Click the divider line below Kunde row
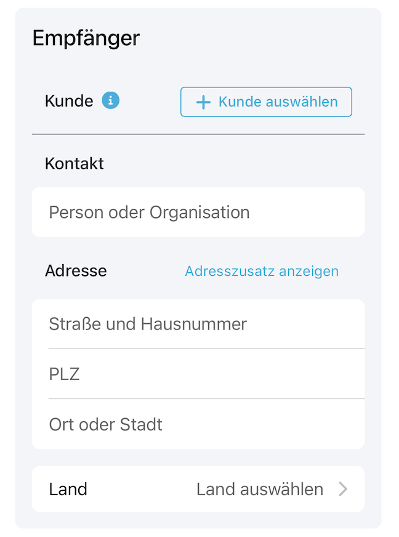399x537 pixels. (198, 134)
